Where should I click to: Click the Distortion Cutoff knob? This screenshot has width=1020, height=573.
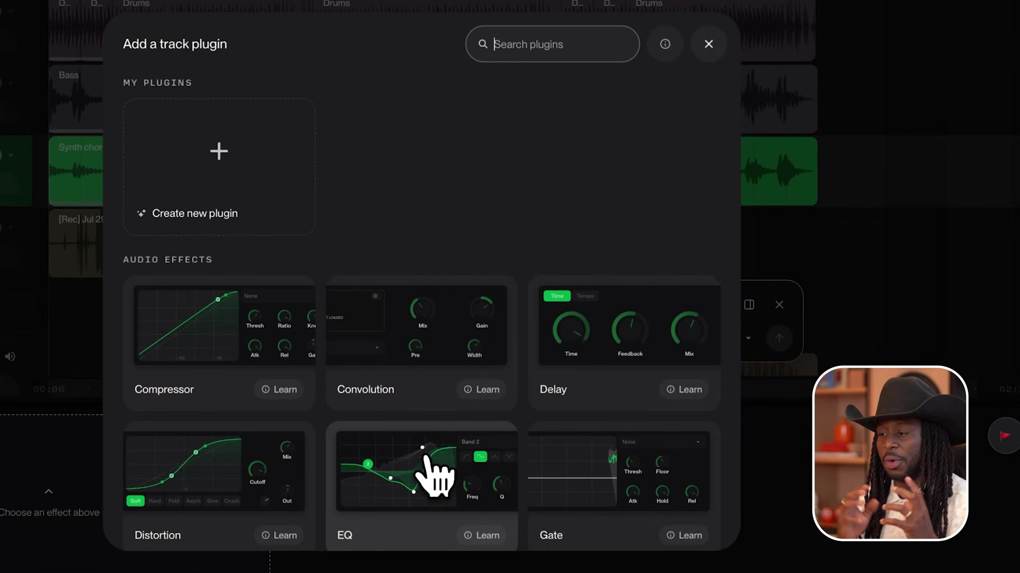[257, 469]
